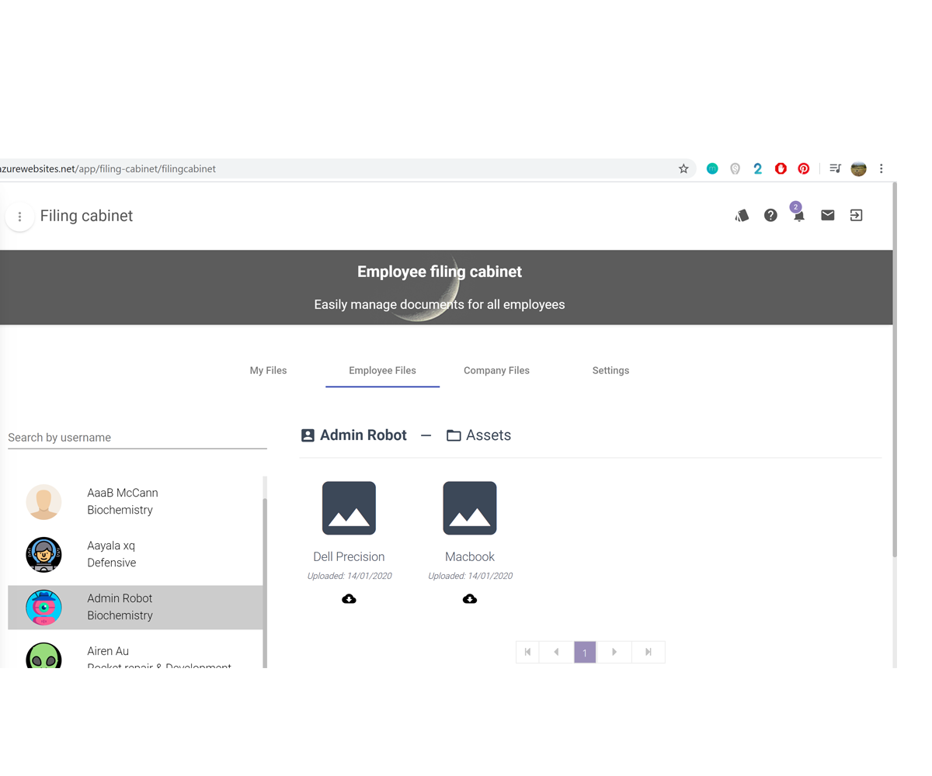Open the Chrome profile avatar
The image size is (932, 776).
point(858,168)
